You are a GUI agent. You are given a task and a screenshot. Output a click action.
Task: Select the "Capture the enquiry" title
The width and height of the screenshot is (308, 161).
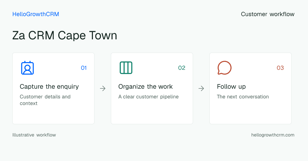[x=49, y=87]
